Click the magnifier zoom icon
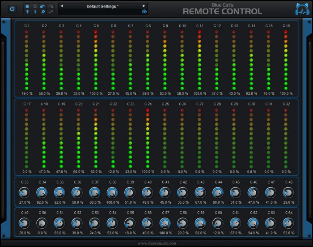This screenshot has width=313, height=247. click(x=43, y=12)
